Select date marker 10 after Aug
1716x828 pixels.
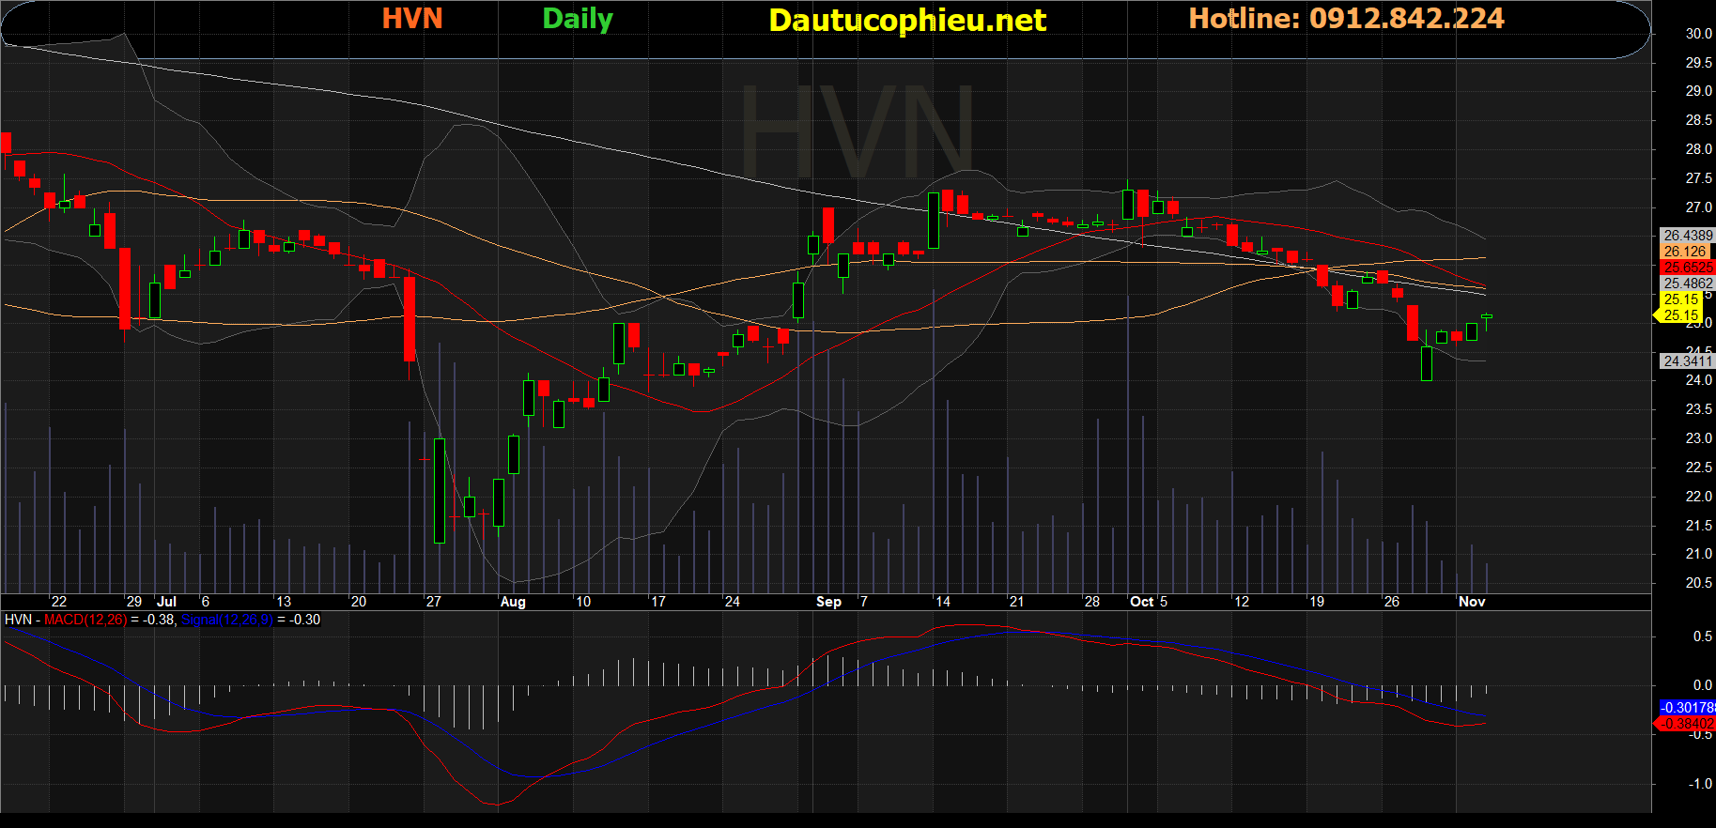[x=583, y=602]
